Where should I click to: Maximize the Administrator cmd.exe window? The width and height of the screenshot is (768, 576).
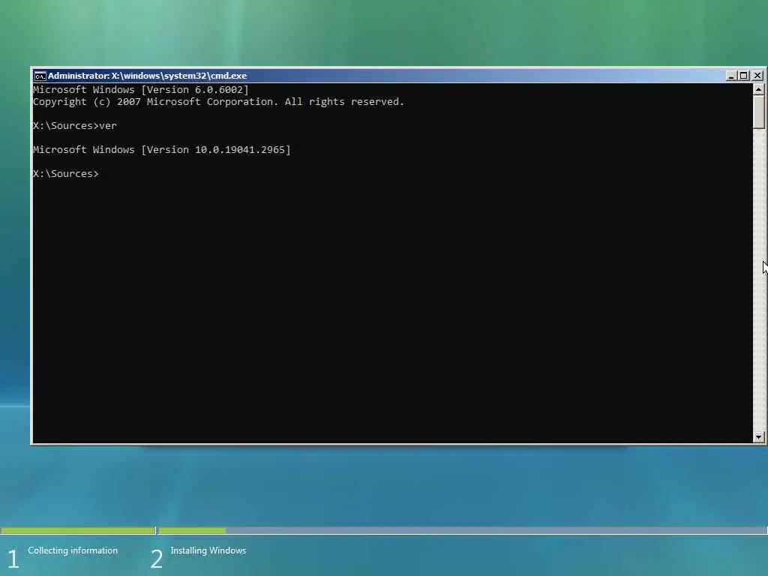coord(743,76)
